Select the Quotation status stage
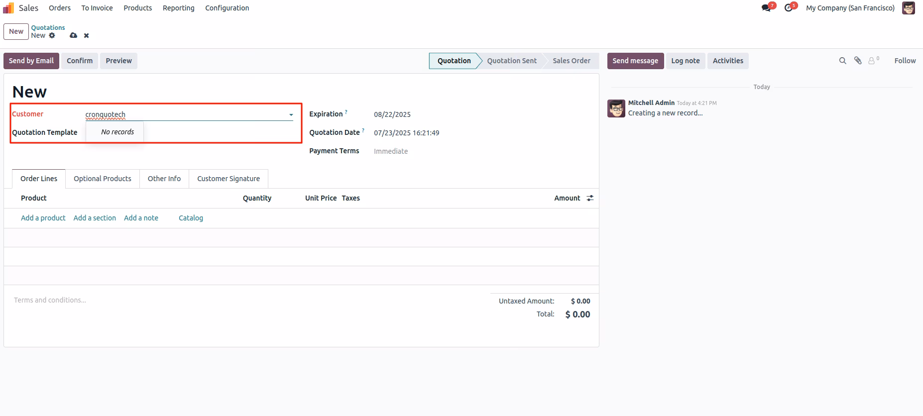 (454, 61)
